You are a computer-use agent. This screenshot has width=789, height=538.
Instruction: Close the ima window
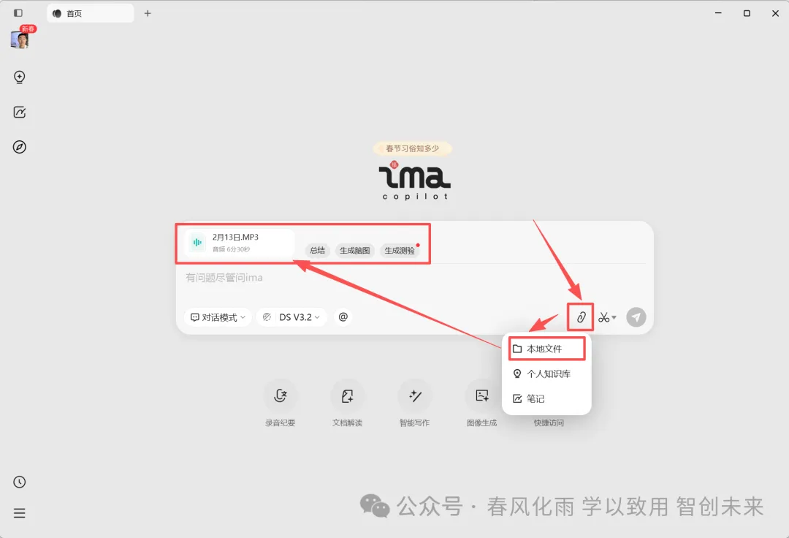click(775, 13)
